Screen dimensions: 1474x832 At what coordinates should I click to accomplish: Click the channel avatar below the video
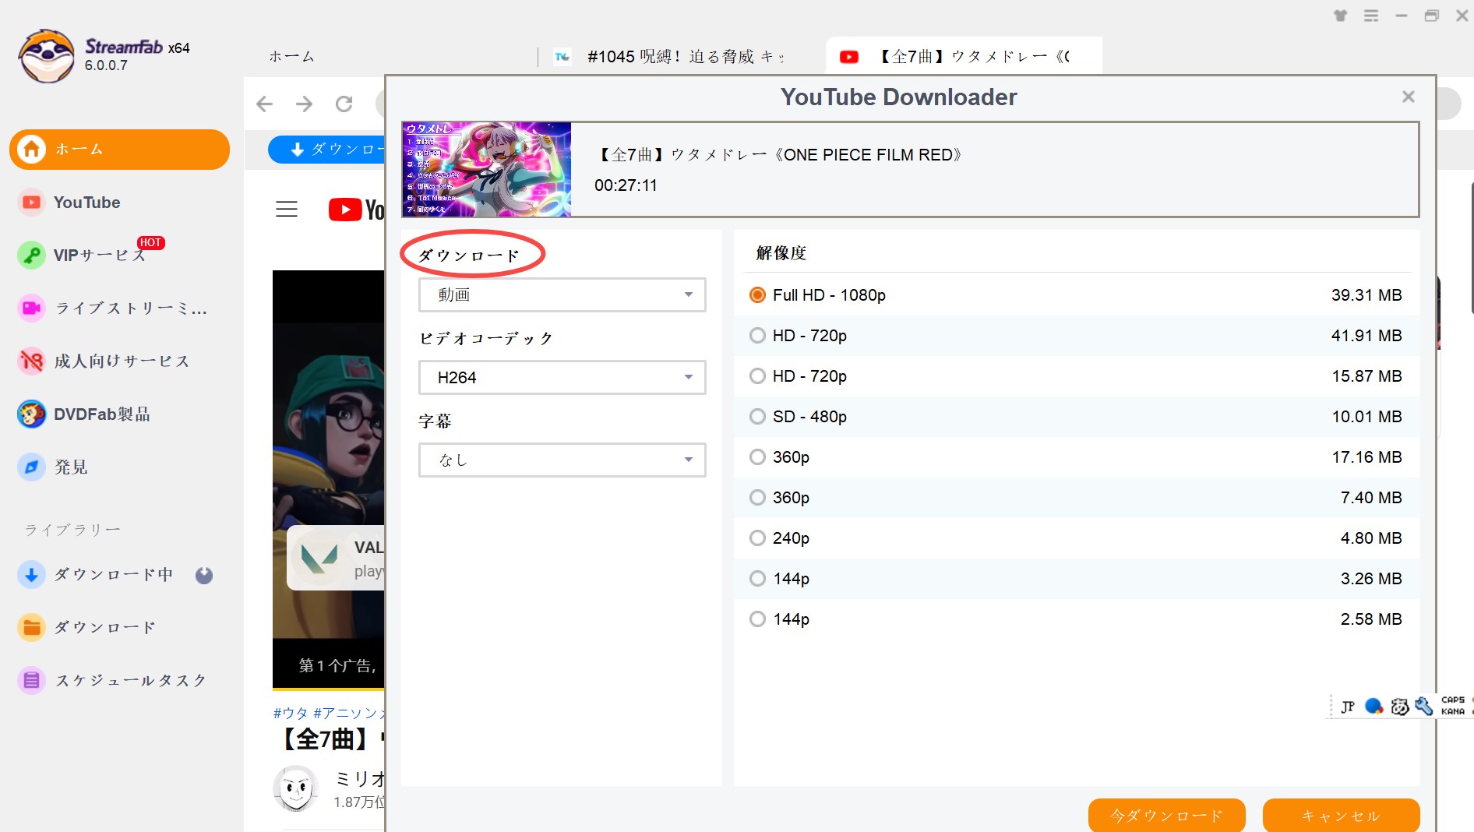pos(297,788)
